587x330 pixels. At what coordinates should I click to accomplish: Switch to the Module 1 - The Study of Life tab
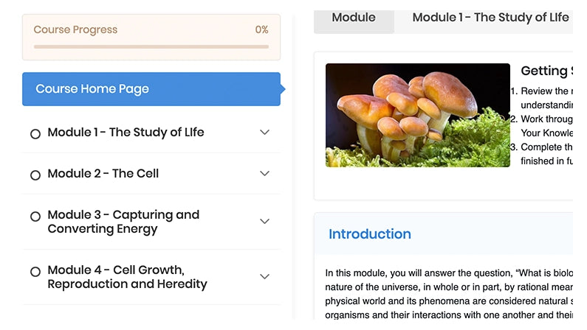490,18
